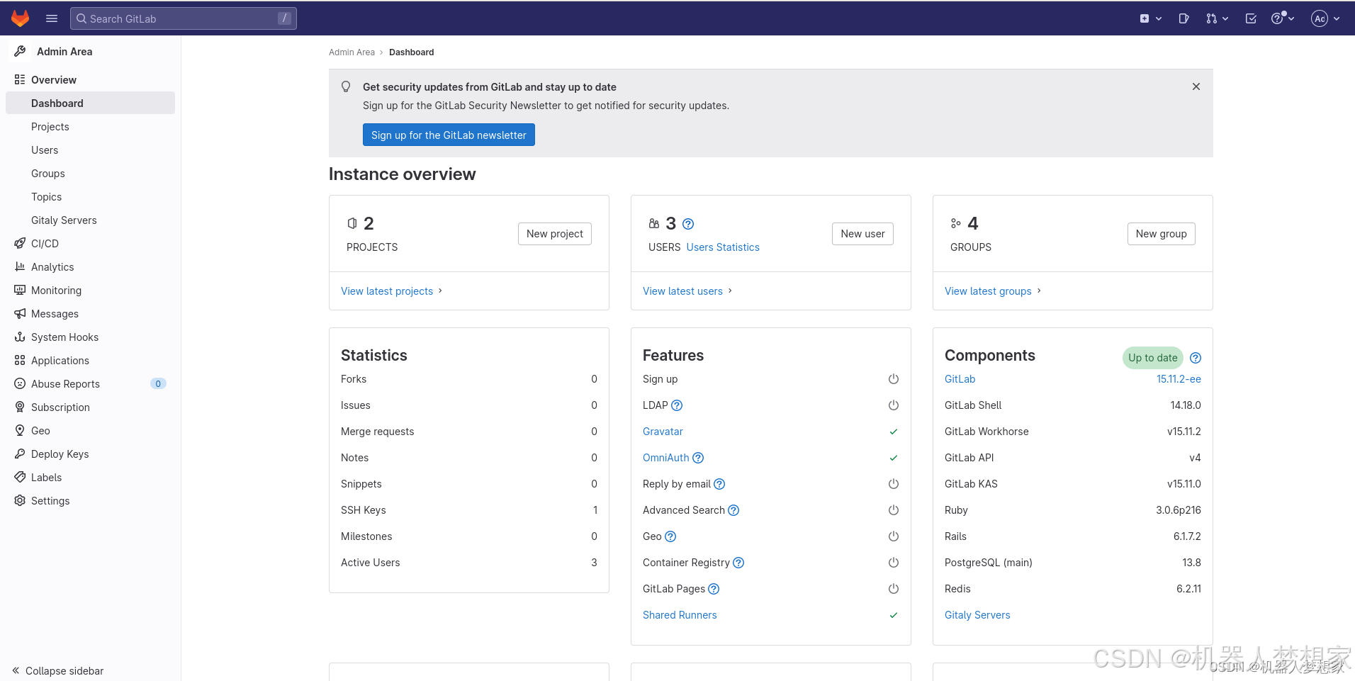The width and height of the screenshot is (1355, 681).
Task: Select Dashboard in the sidebar
Action: [90, 103]
